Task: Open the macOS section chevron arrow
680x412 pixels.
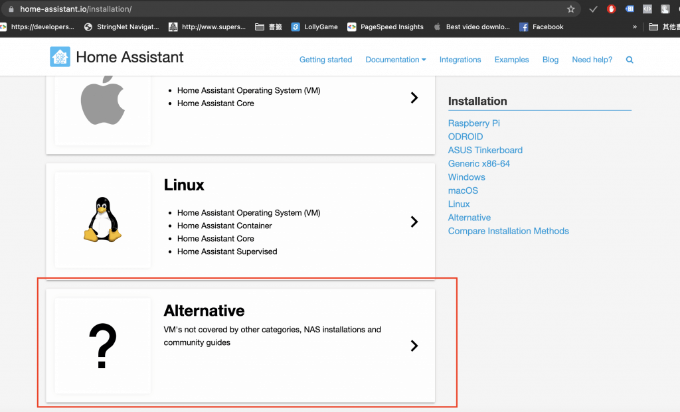Action: pyautogui.click(x=414, y=98)
